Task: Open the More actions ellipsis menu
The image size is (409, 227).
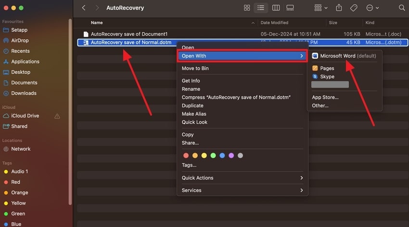Action: (372, 8)
